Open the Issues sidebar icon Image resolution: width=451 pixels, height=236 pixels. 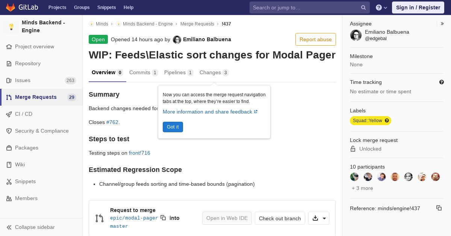click(x=9, y=81)
